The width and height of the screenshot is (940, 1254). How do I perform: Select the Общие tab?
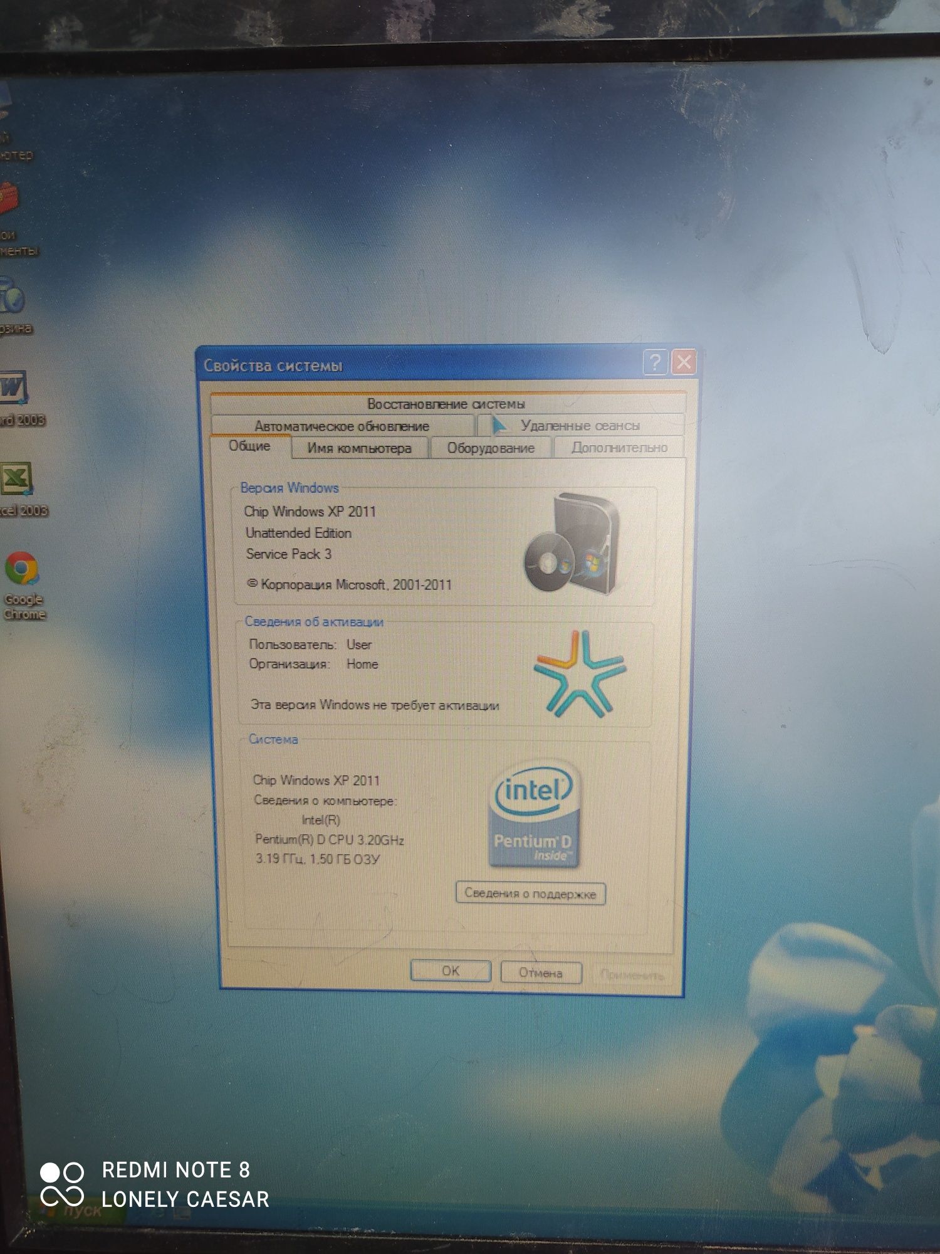(249, 446)
